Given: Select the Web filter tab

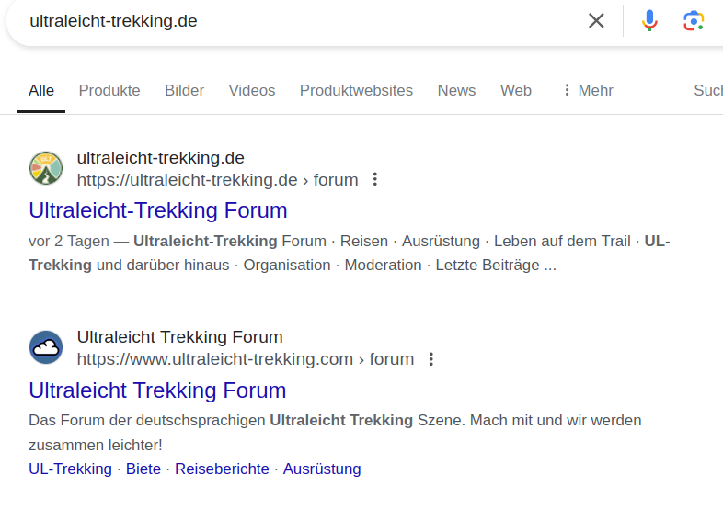Looking at the screenshot, I should [x=516, y=90].
